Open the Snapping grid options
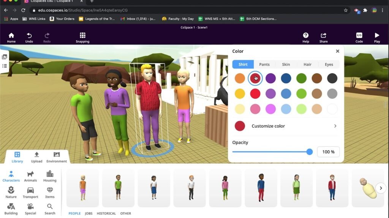389x218 pixels. (82, 36)
